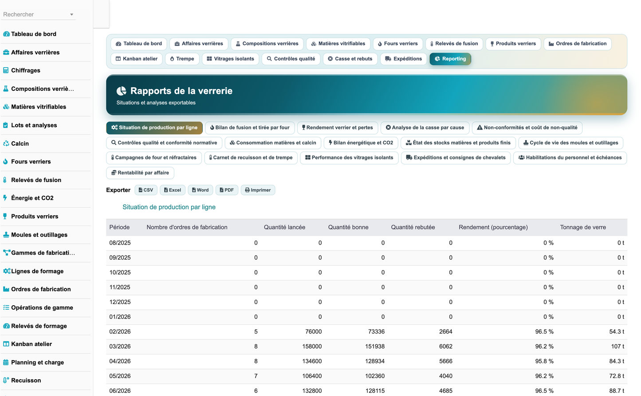Open the Expéditions tab
The height and width of the screenshot is (396, 641).
[404, 59]
